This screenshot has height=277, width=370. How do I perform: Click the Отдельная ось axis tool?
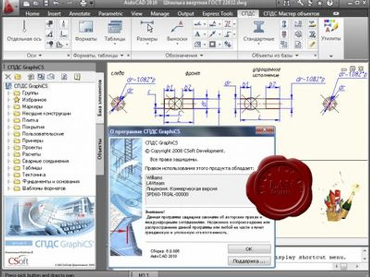pyautogui.click(x=24, y=30)
